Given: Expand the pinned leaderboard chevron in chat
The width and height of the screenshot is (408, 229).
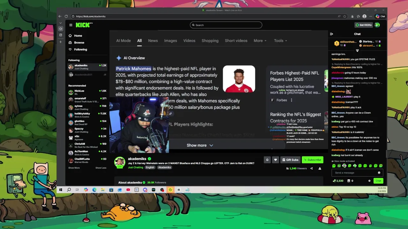Looking at the screenshot, I should tap(357, 51).
